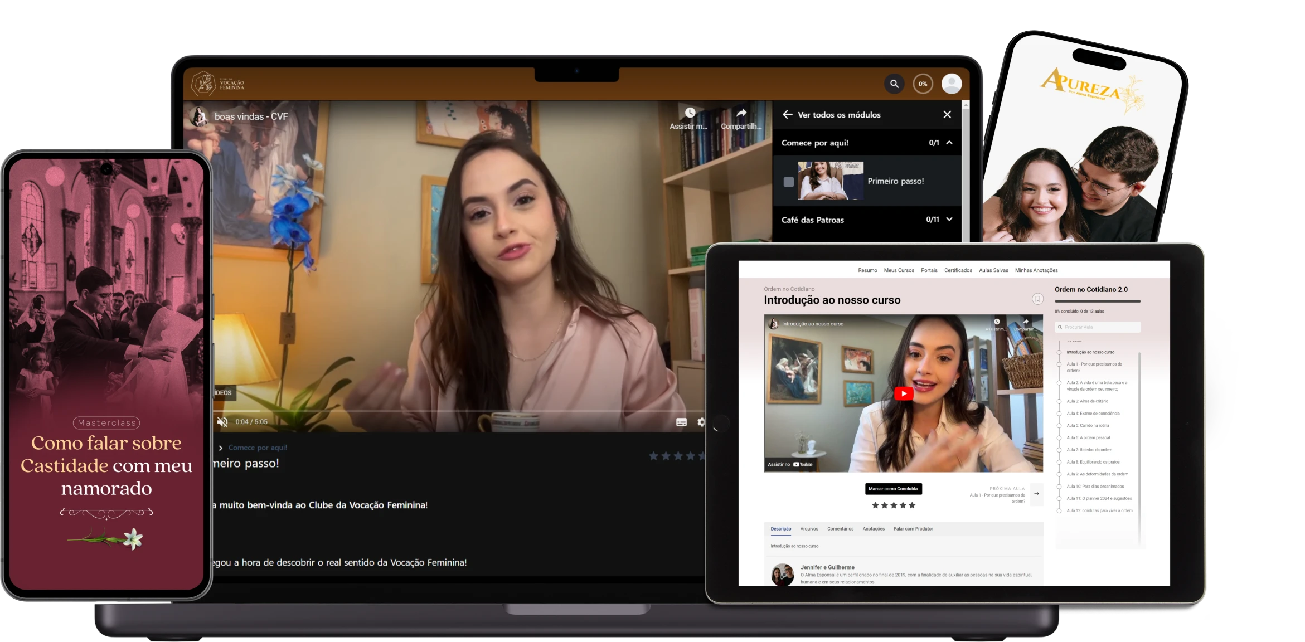Screen dimensions: 1305x642
Task: Open lesson Aula 4: Exame de consciência
Action: 1093,414
